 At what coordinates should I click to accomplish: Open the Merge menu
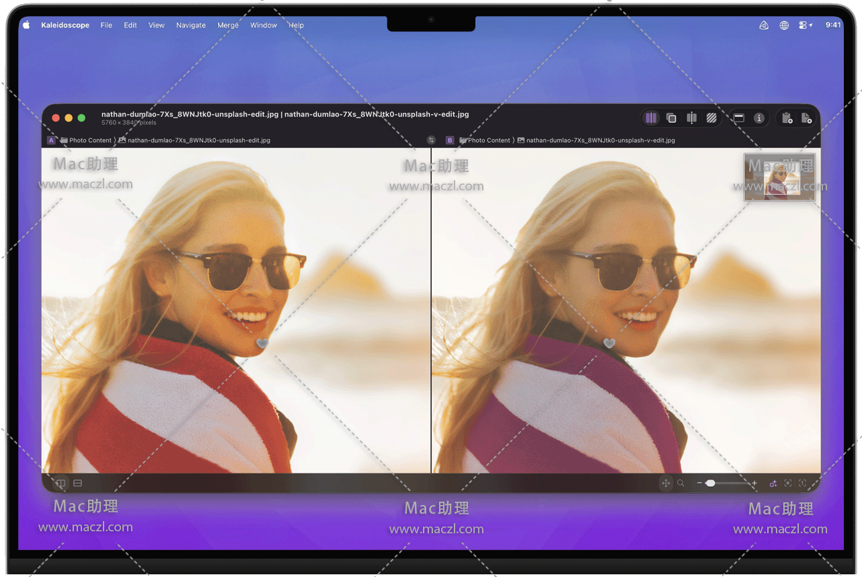pos(227,25)
